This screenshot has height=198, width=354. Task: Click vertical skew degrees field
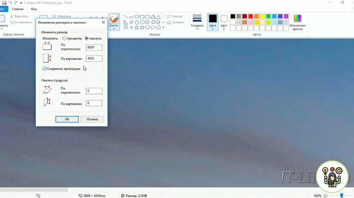pos(94,103)
